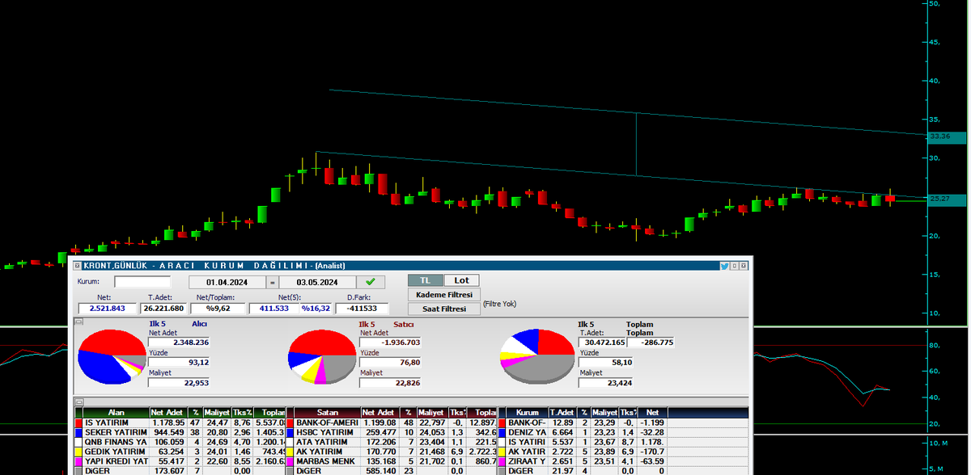The image size is (971, 475).
Task: Switch display to Lot mode
Action: 461,280
